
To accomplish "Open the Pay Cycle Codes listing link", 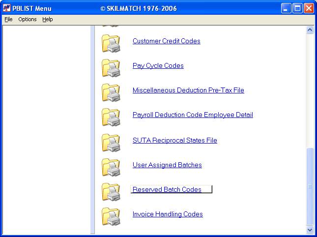I will point(158,66).
